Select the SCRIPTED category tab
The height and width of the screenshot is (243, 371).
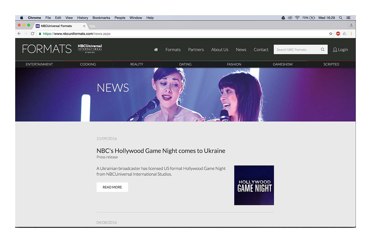[331, 64]
